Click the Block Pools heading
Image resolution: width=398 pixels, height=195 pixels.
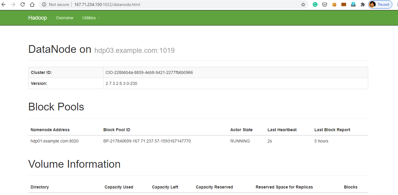(56, 107)
